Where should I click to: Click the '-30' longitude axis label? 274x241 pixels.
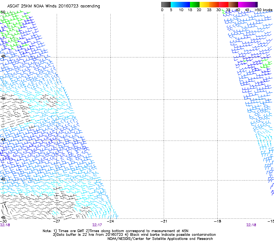3,221
